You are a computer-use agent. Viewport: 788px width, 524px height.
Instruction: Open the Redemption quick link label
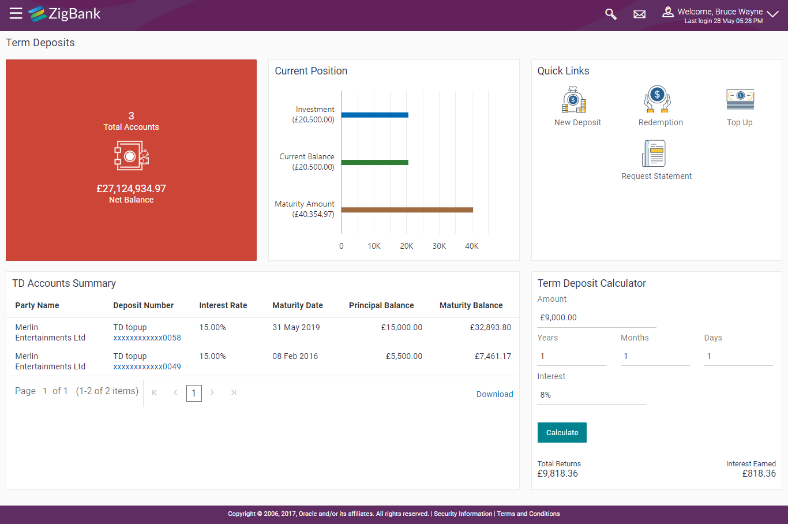pos(661,122)
